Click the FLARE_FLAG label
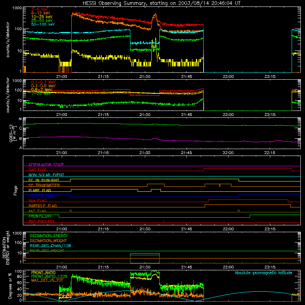305x305 pixels. tap(40, 190)
